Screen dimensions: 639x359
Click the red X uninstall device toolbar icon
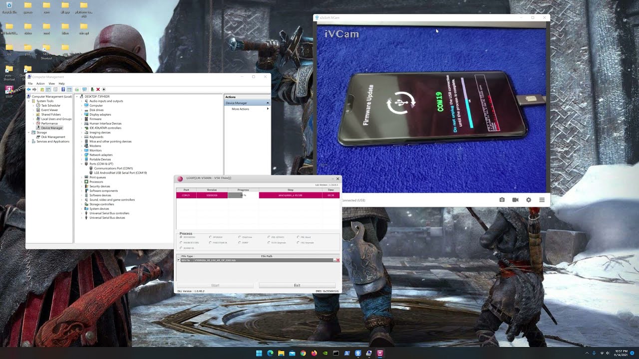click(x=98, y=89)
